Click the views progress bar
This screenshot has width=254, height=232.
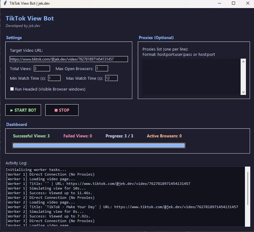click(x=99, y=145)
